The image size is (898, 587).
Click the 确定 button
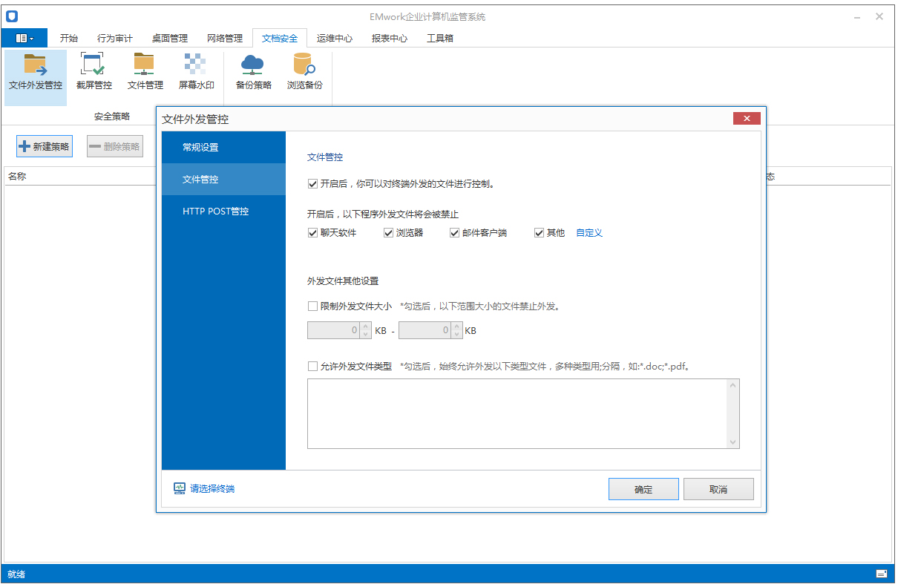click(643, 489)
